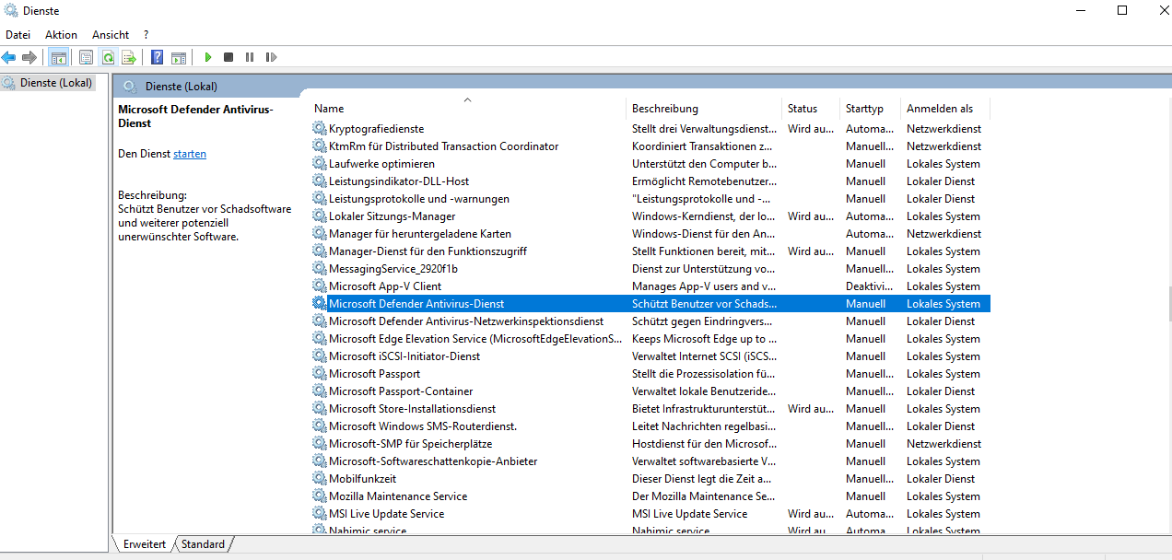The width and height of the screenshot is (1172, 560).
Task: Click the gear icon beside Microsoft-SMP für Speicherplätze
Action: (320, 444)
